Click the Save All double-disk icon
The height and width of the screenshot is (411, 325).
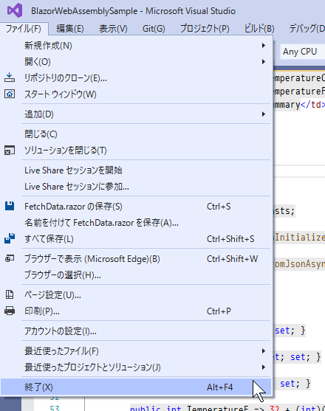click(10, 238)
